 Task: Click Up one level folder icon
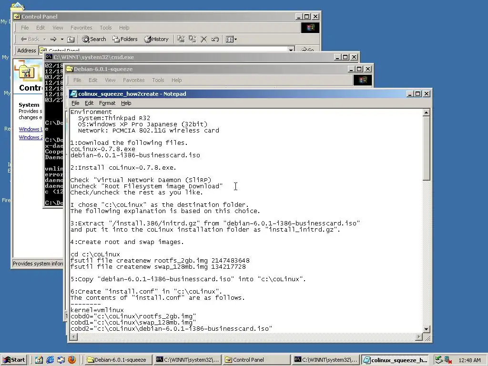click(x=71, y=39)
